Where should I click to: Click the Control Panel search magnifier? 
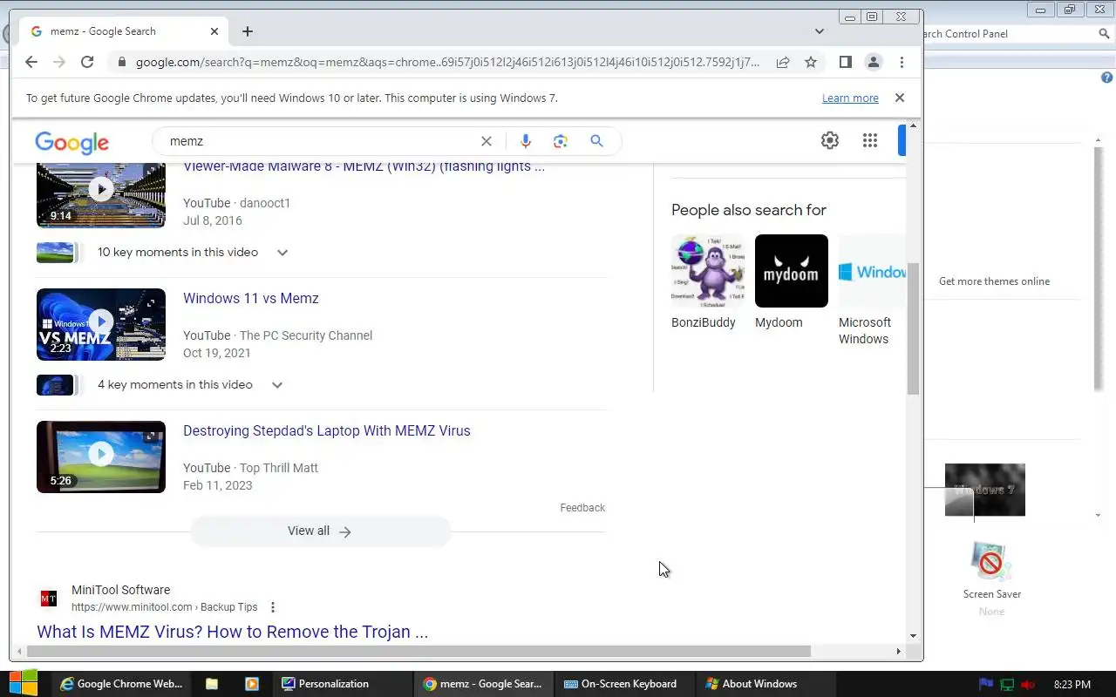pos(1104,34)
